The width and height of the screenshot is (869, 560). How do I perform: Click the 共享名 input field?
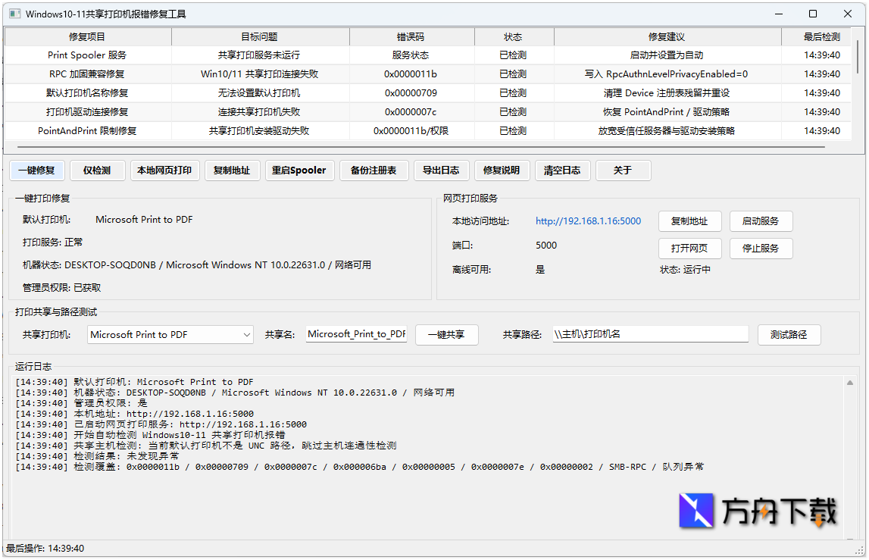click(x=356, y=334)
